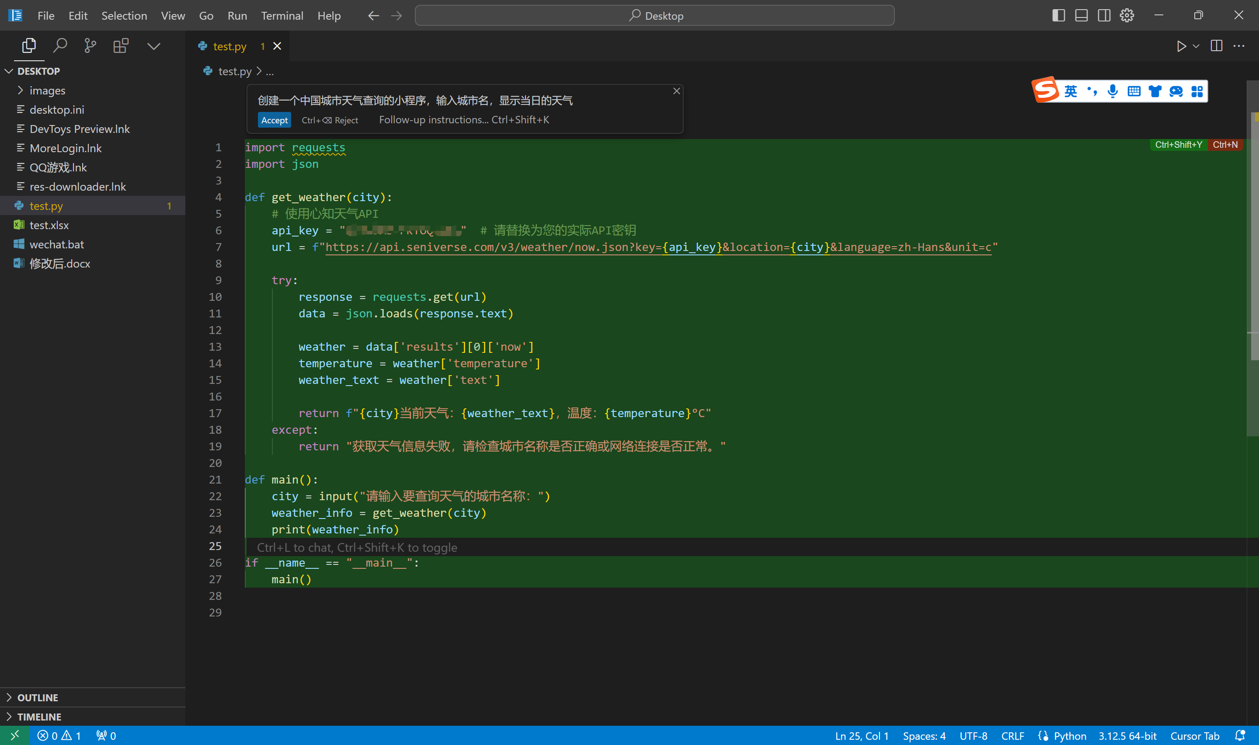
Task: Click the Terminal menu item
Action: (x=280, y=15)
